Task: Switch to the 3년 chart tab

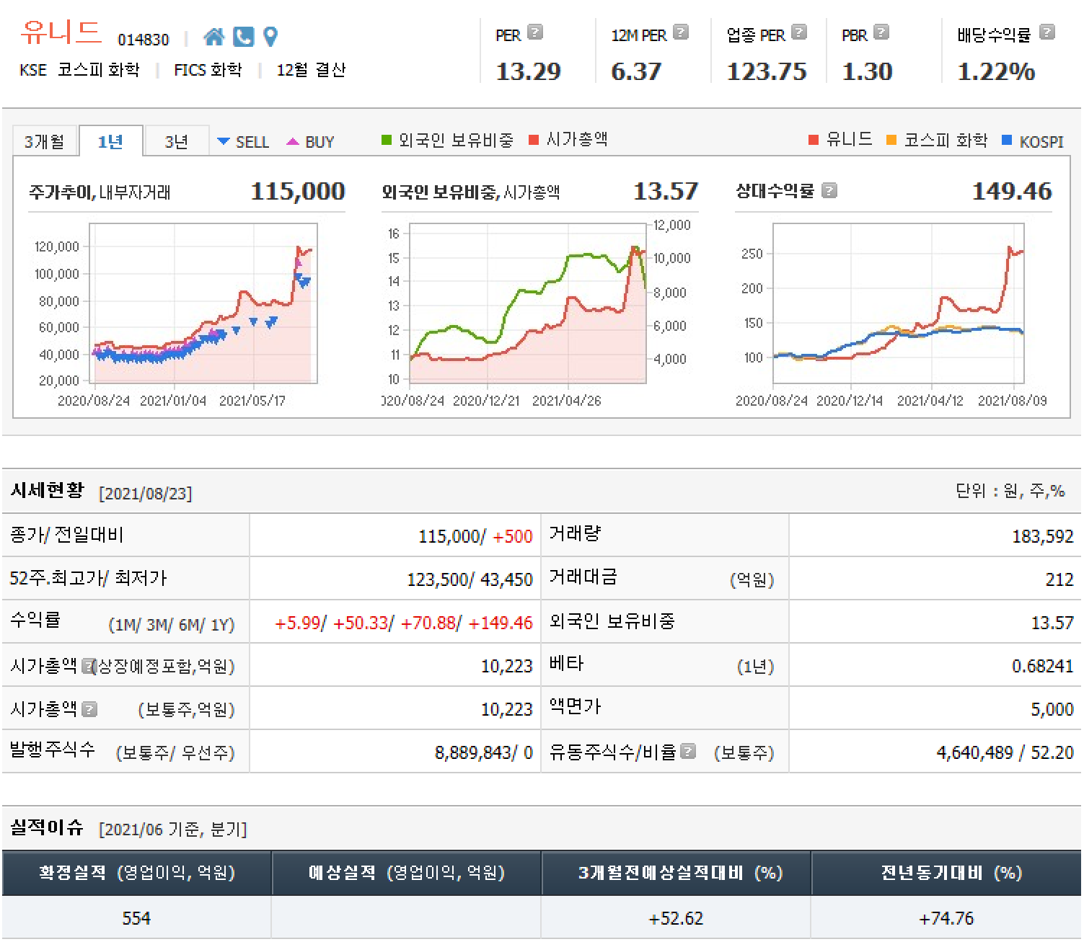Action: [177, 141]
